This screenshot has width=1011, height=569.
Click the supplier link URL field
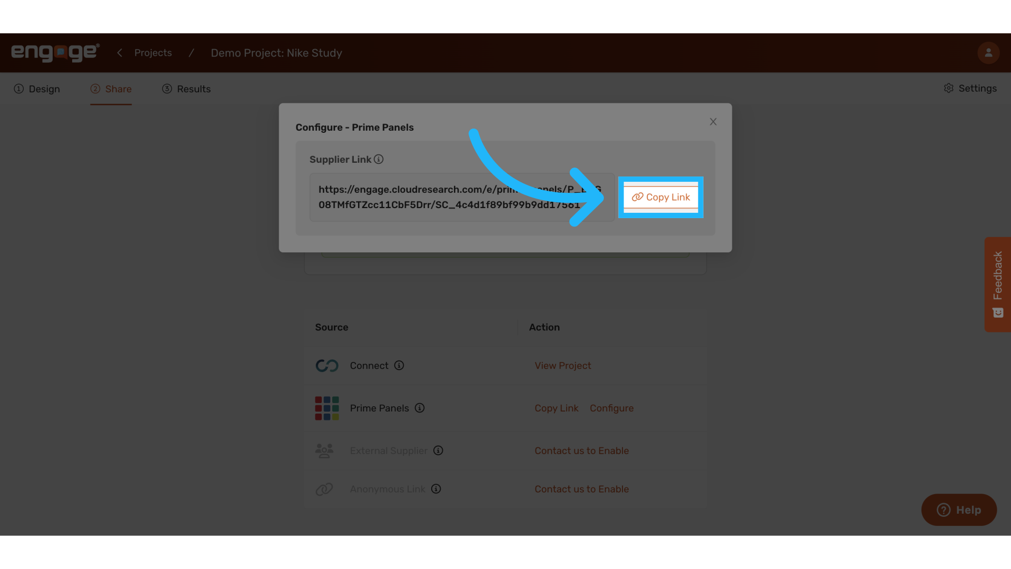(462, 197)
